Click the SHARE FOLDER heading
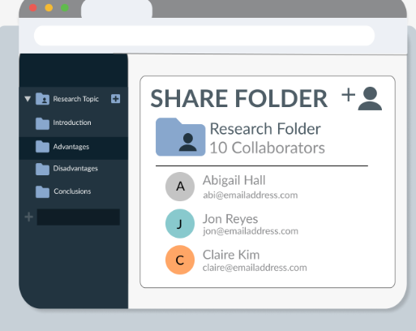The width and height of the screenshot is (416, 331). (239, 98)
